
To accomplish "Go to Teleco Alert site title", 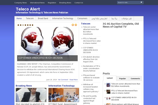I will point(28,9).
